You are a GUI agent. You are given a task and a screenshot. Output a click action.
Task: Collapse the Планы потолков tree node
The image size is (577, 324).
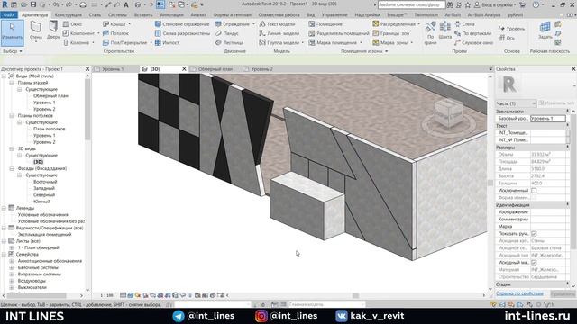(12, 116)
